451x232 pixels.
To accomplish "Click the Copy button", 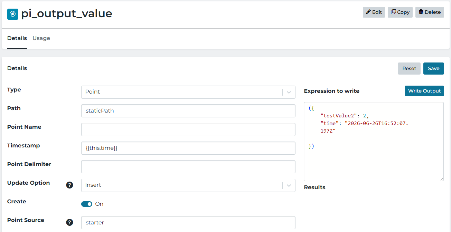I will point(400,12).
